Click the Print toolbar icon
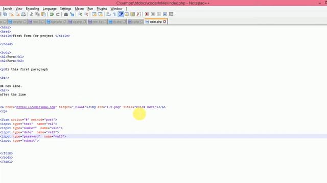 (24, 14)
